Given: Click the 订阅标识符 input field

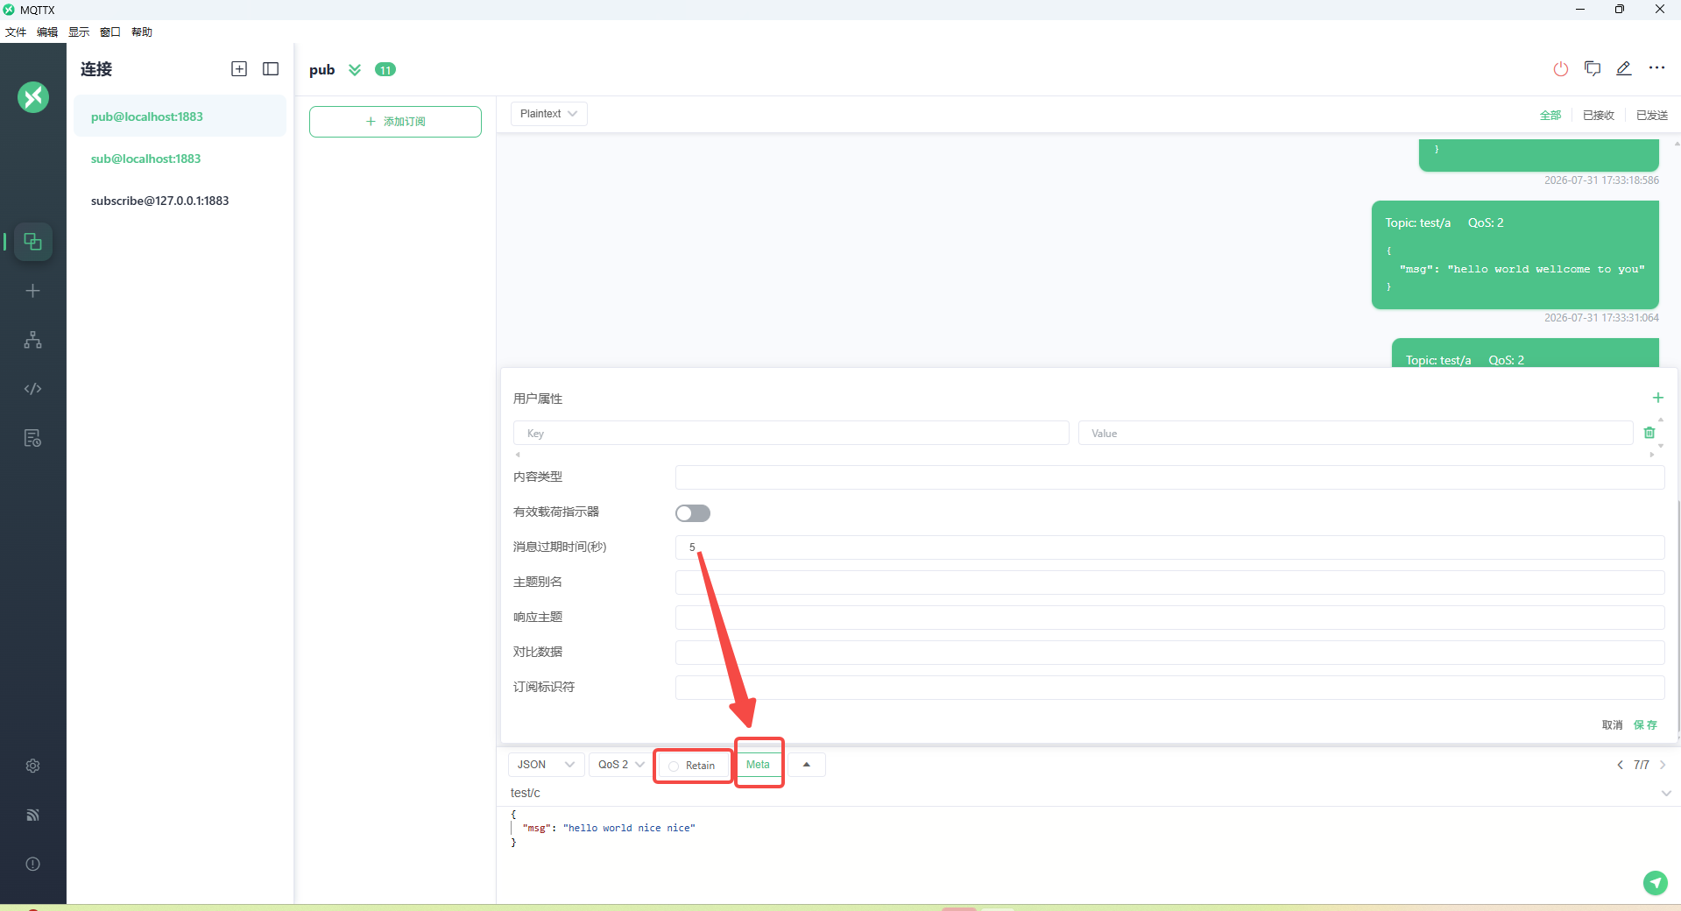Looking at the screenshot, I should (1169, 688).
